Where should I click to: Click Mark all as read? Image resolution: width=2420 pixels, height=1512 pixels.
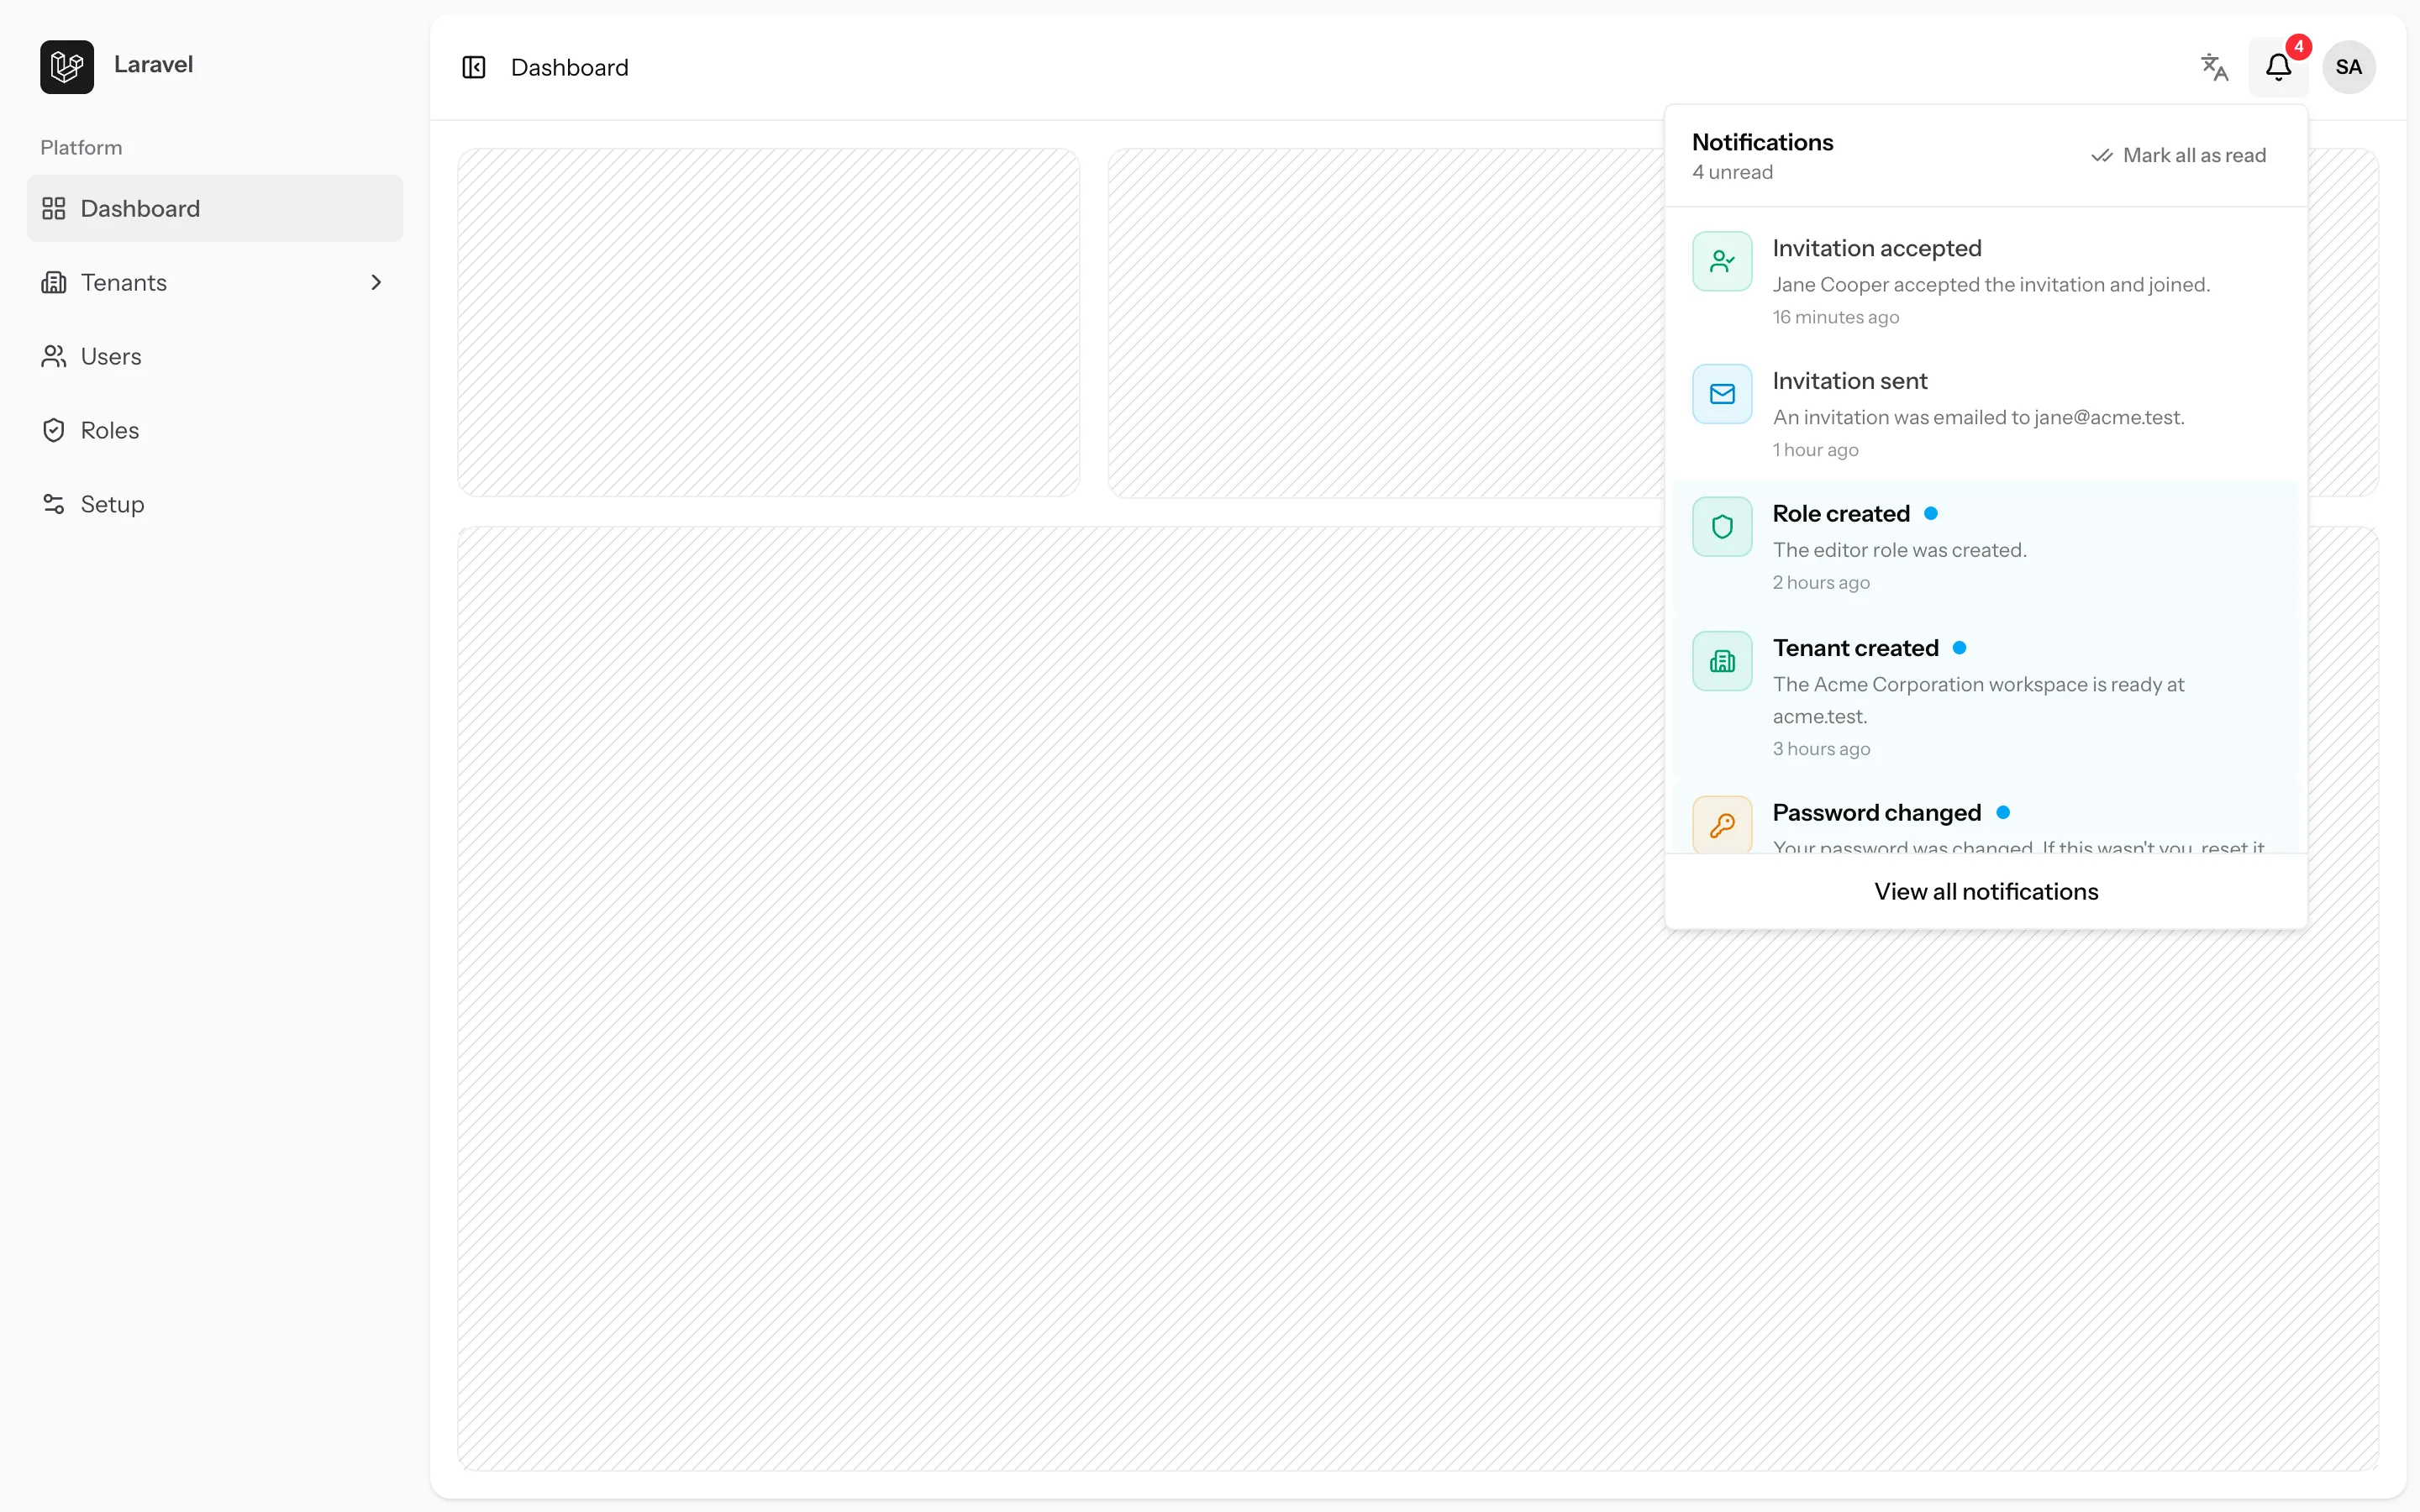pos(2179,156)
